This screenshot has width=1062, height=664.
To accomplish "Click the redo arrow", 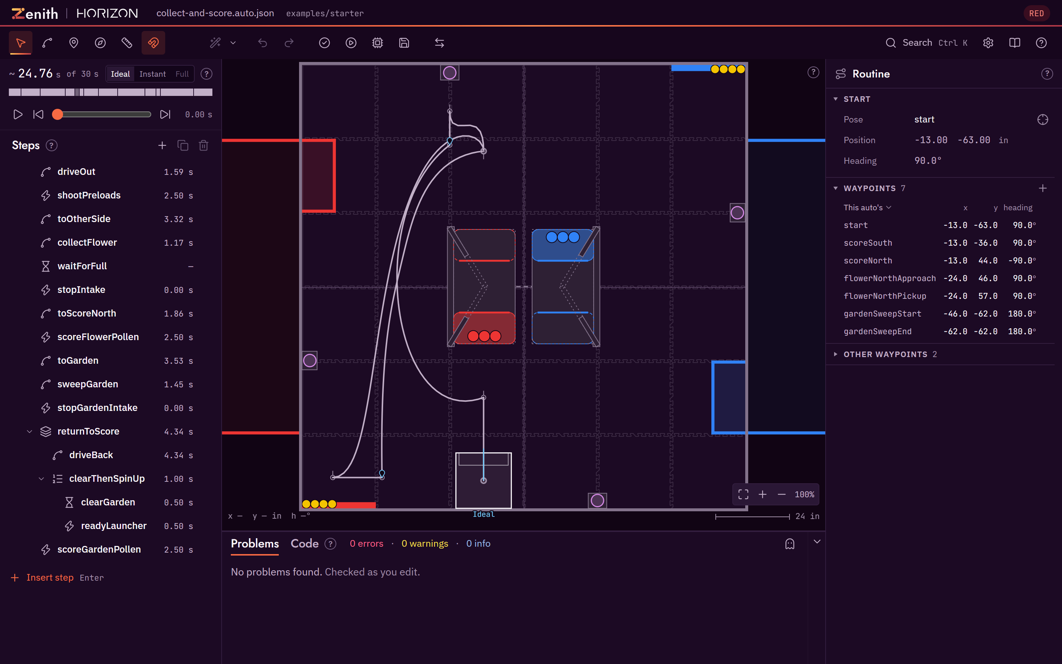I will point(289,42).
